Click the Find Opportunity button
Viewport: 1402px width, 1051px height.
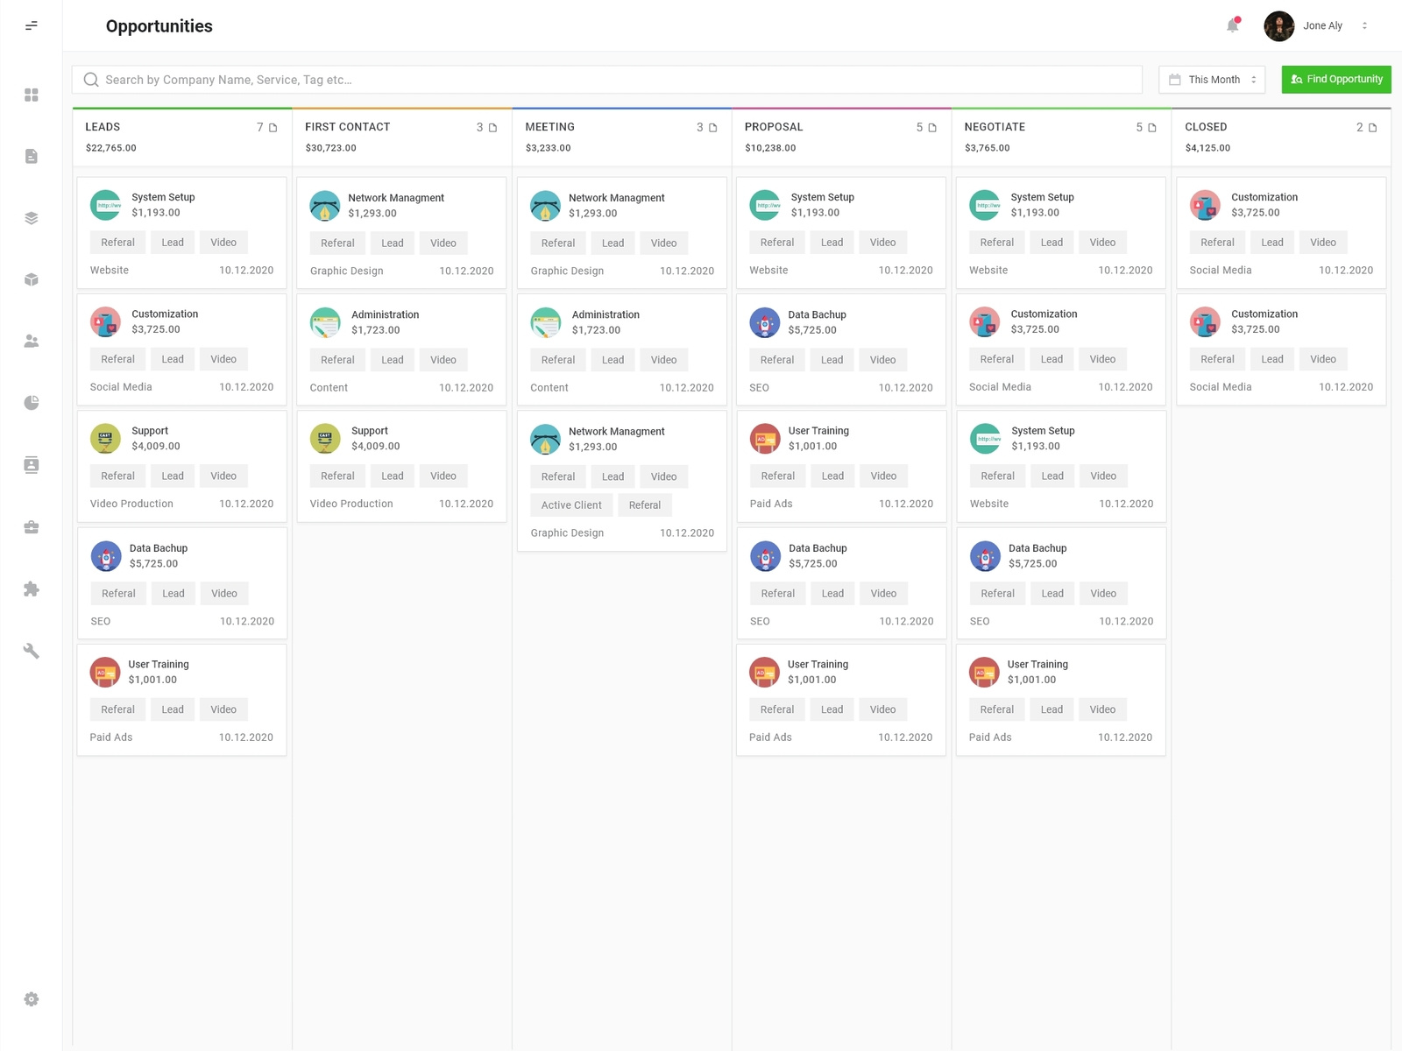click(x=1336, y=79)
